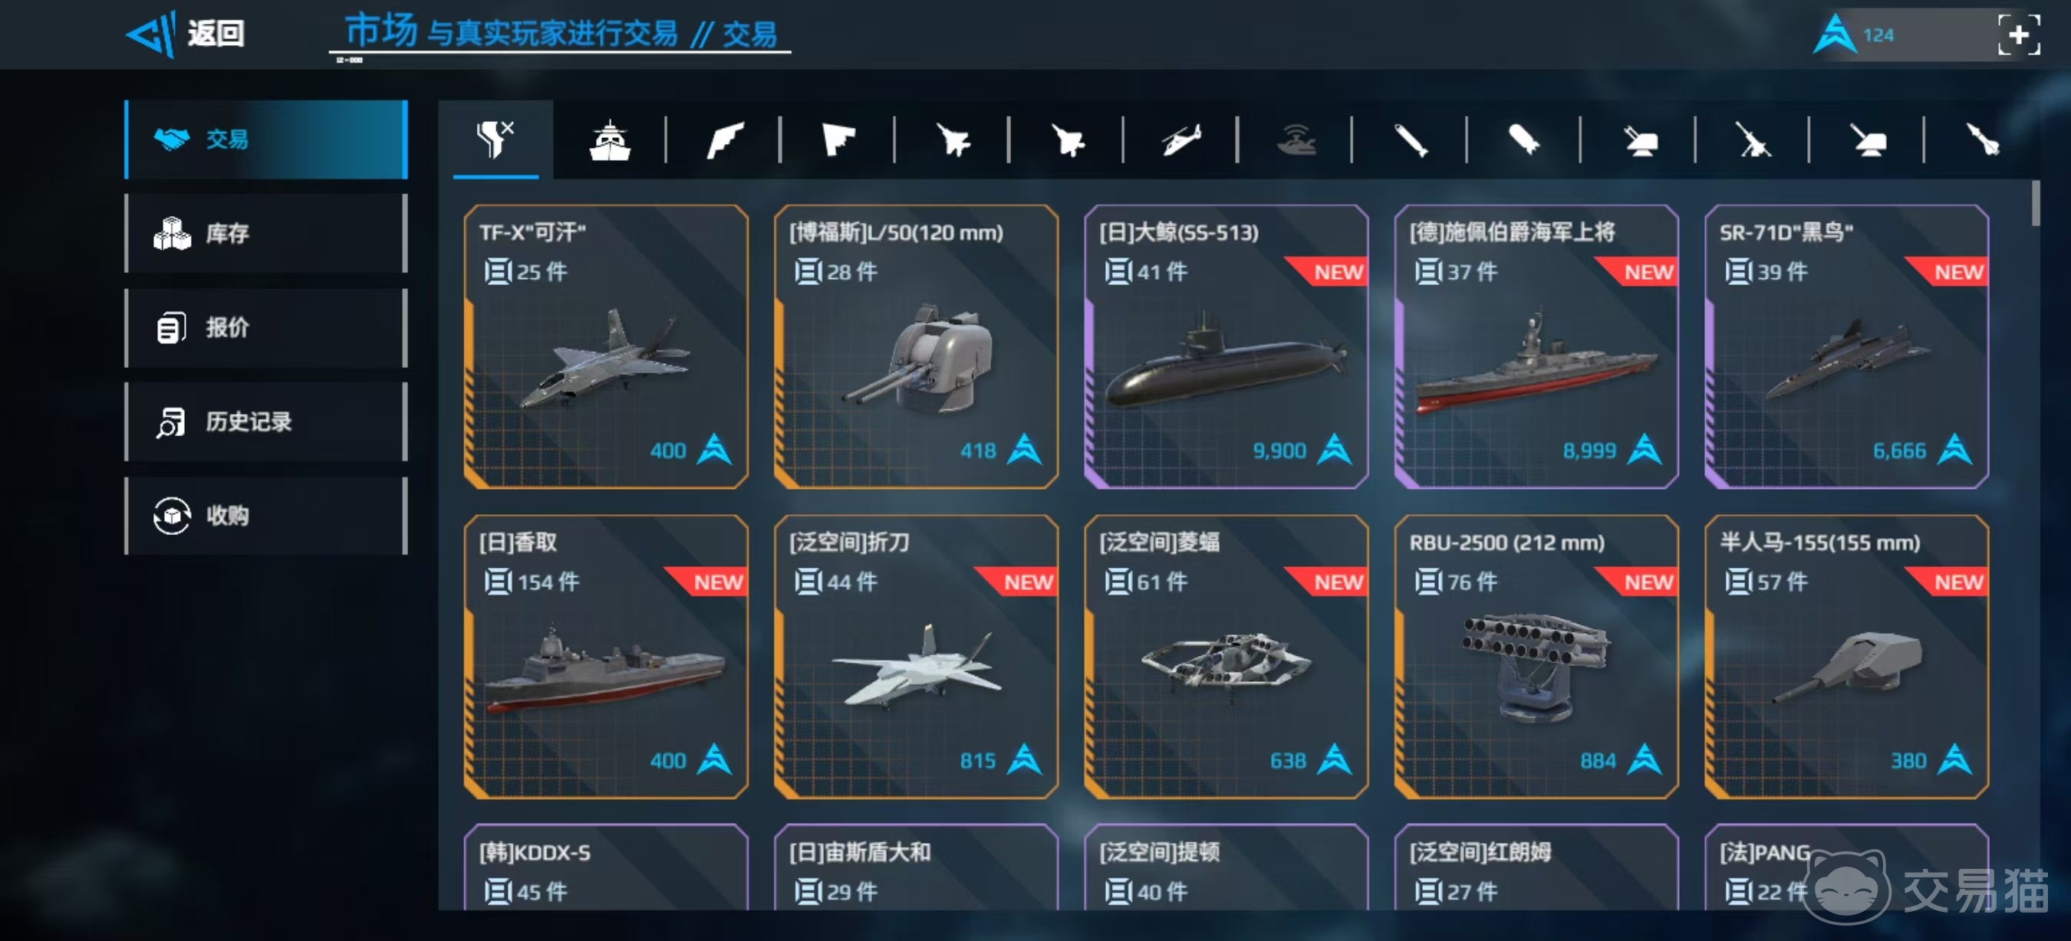
Task: Open the 报价 quotes tab
Action: coord(266,327)
